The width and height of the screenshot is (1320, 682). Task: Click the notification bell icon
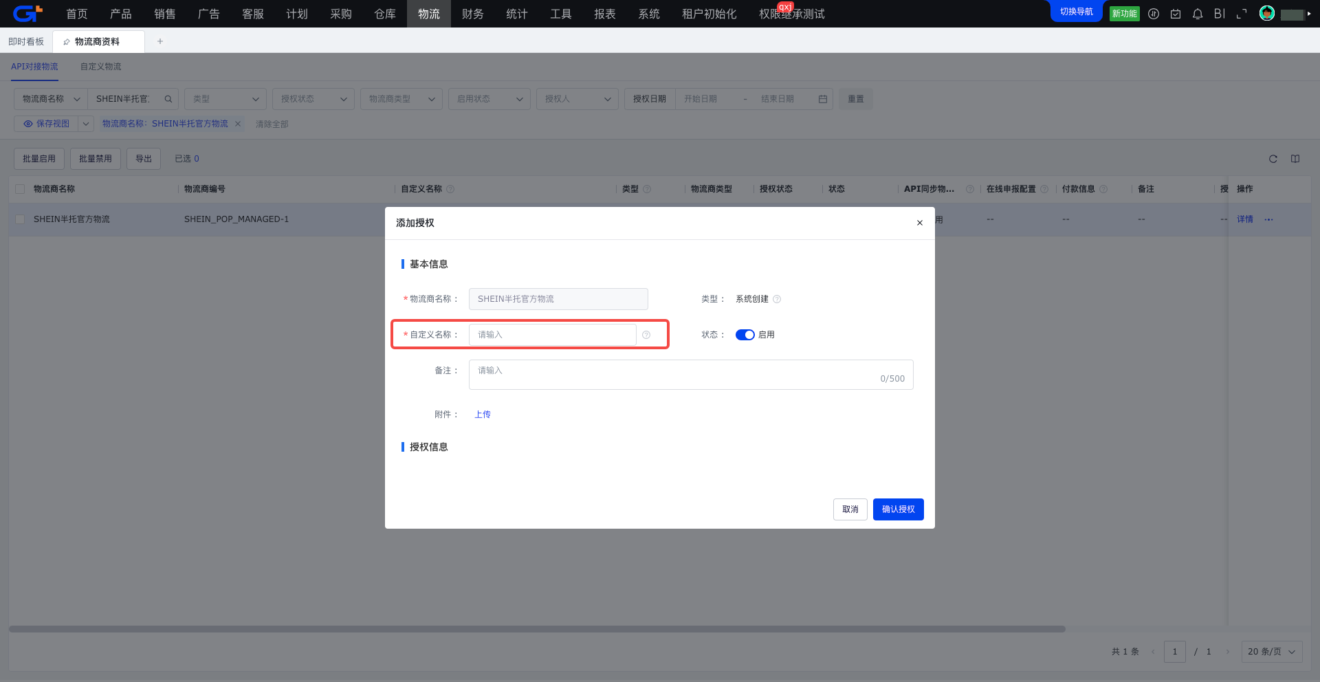click(x=1198, y=14)
